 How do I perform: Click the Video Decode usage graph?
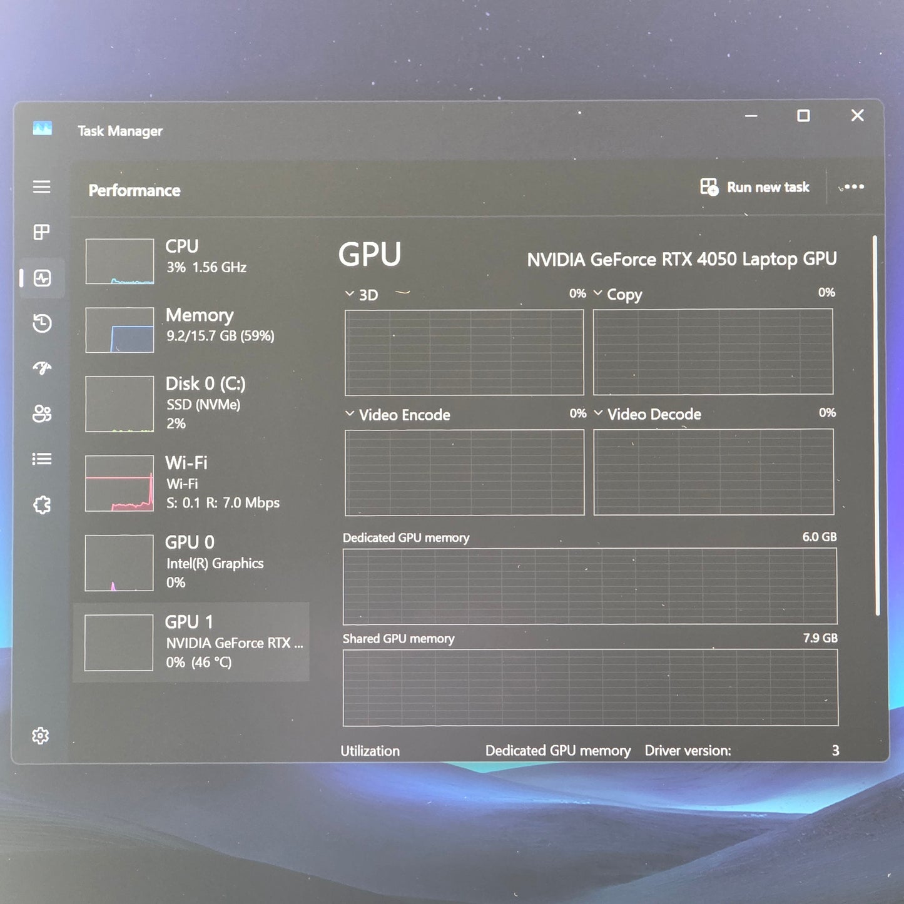pyautogui.click(x=714, y=472)
